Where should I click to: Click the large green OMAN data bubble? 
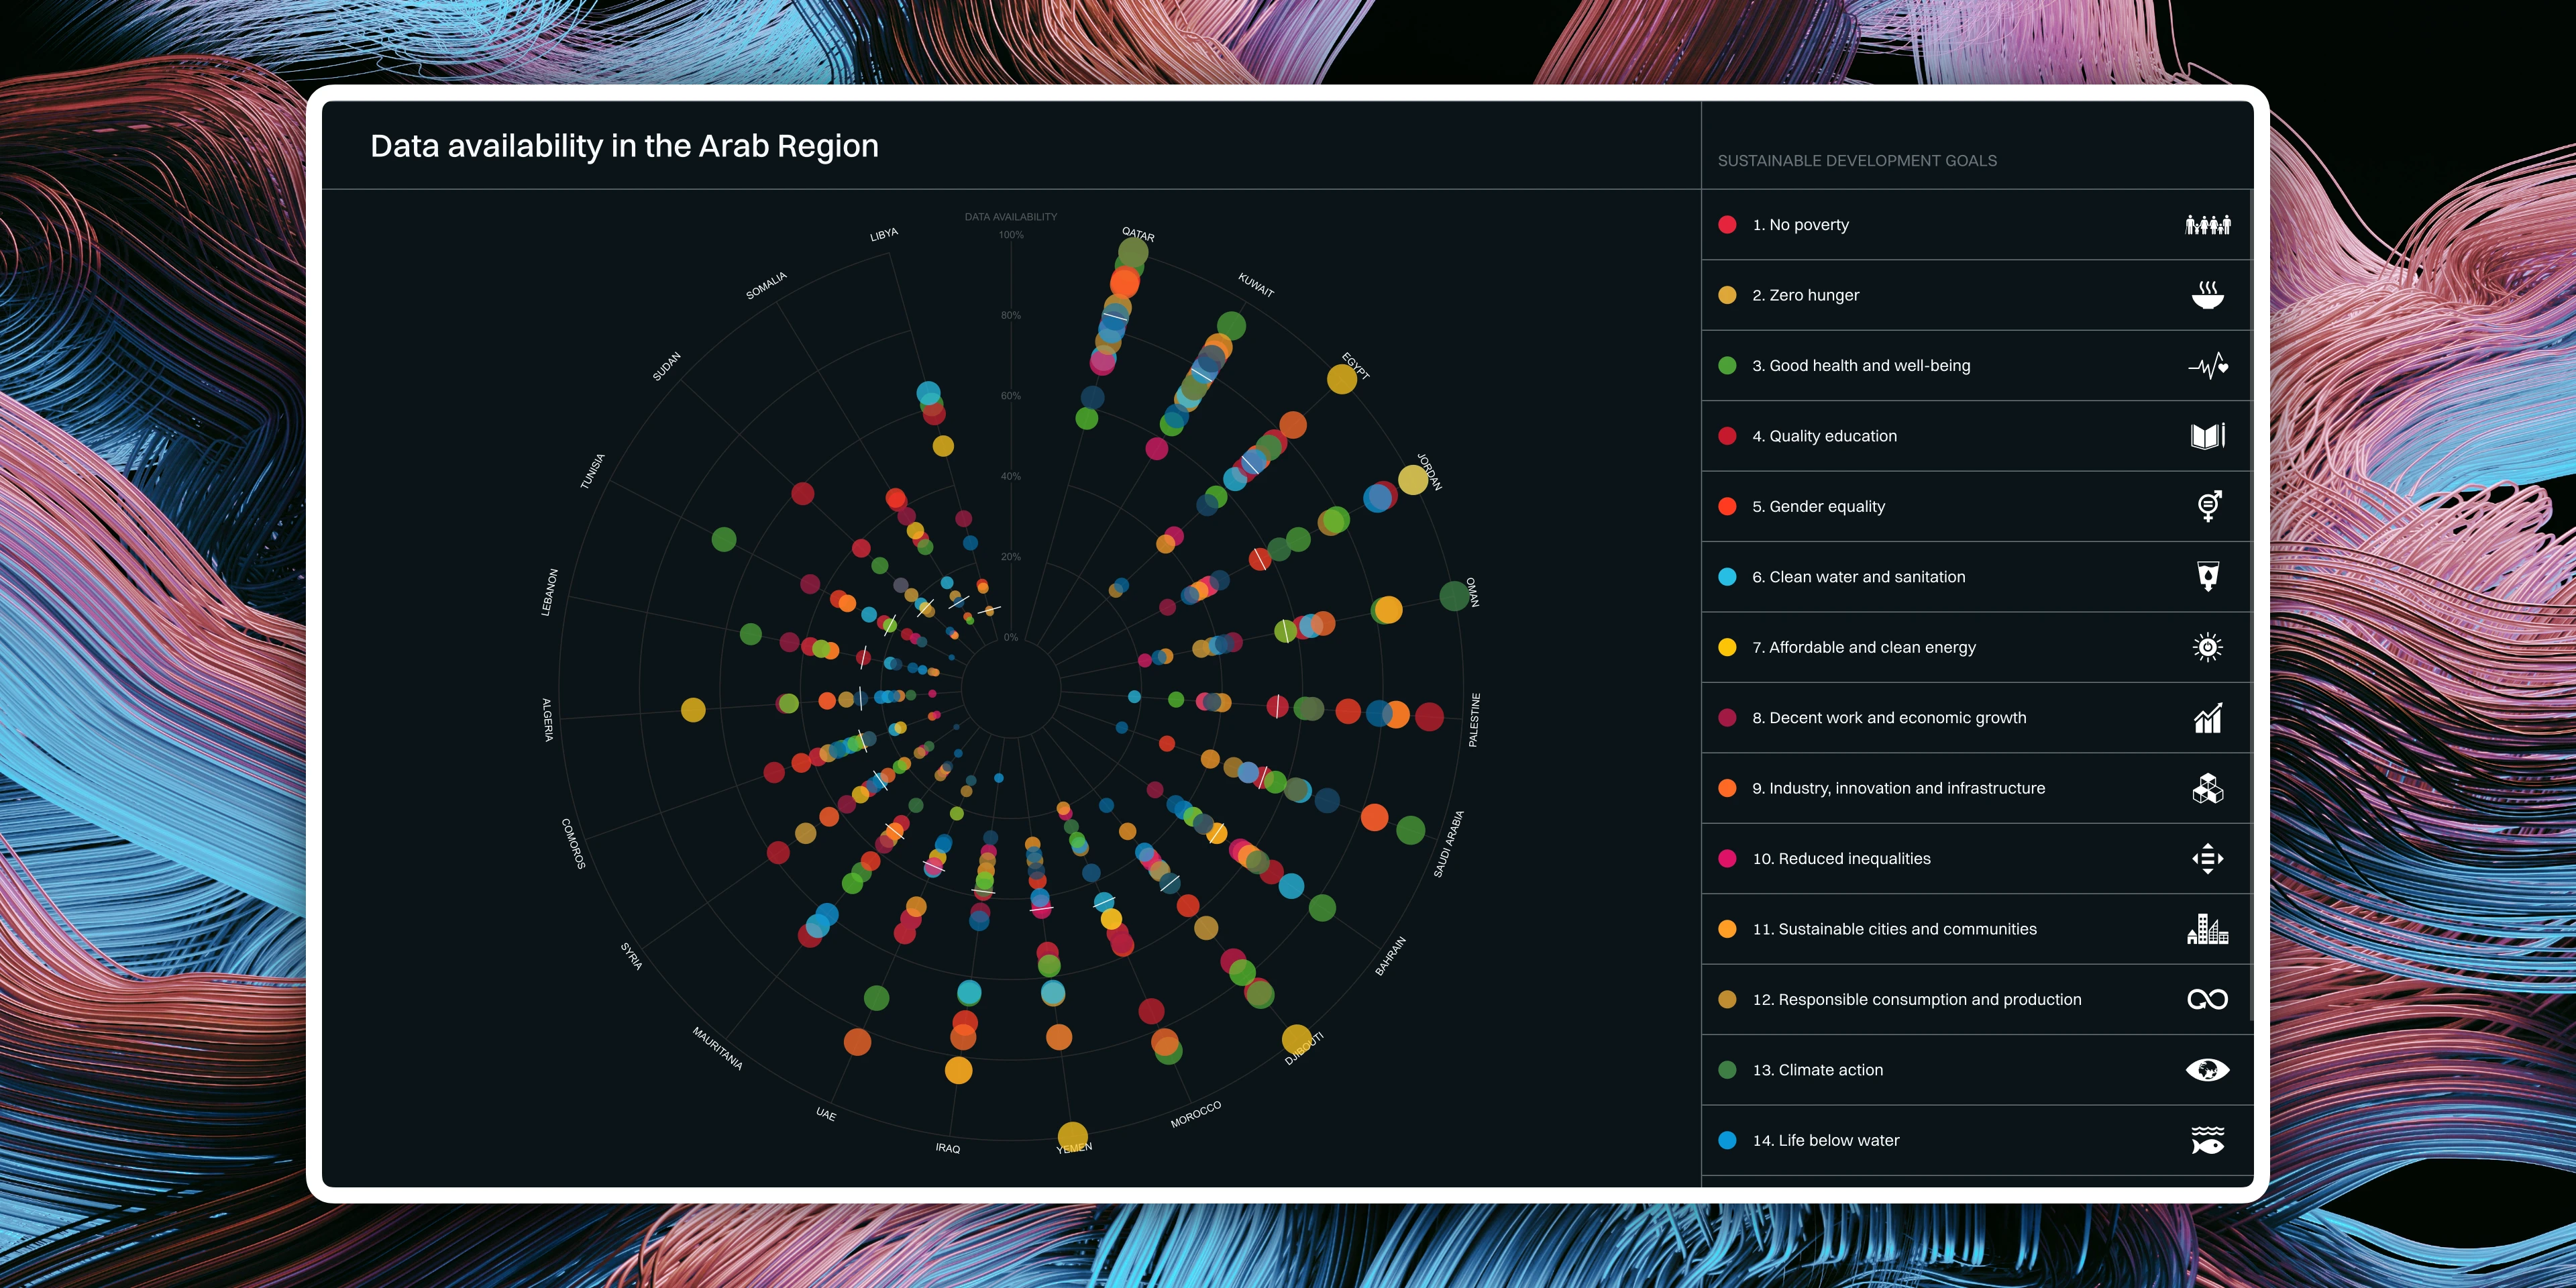[1453, 596]
